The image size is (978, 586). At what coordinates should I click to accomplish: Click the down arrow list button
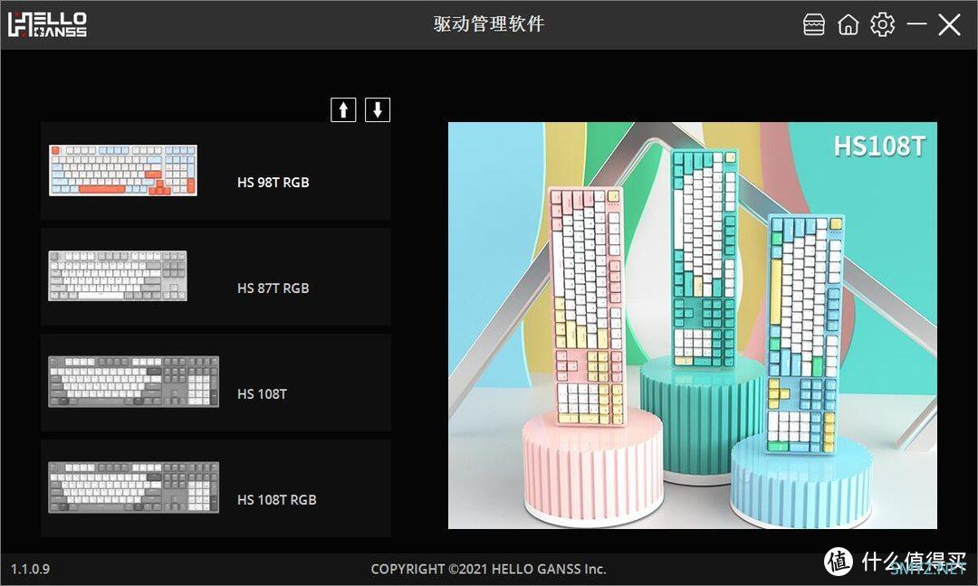pyautogui.click(x=378, y=109)
